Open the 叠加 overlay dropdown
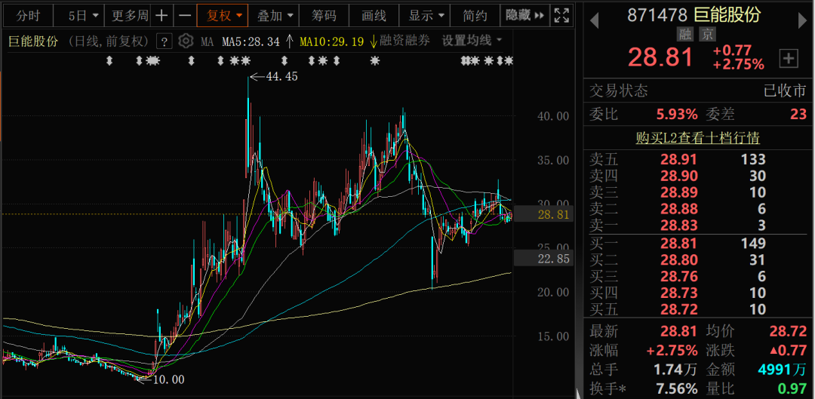Screen dimensions: 815x399 [275, 16]
